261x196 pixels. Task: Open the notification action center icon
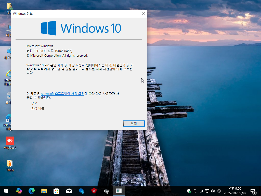point(253,191)
